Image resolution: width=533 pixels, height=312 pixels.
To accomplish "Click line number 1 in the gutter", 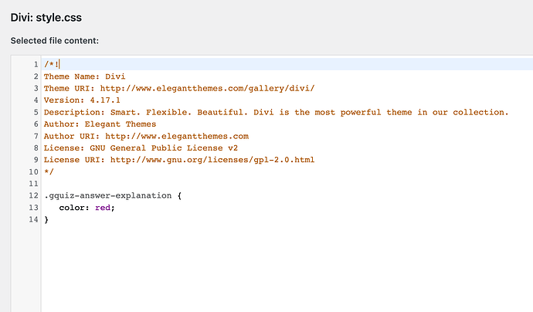I will [x=36, y=64].
